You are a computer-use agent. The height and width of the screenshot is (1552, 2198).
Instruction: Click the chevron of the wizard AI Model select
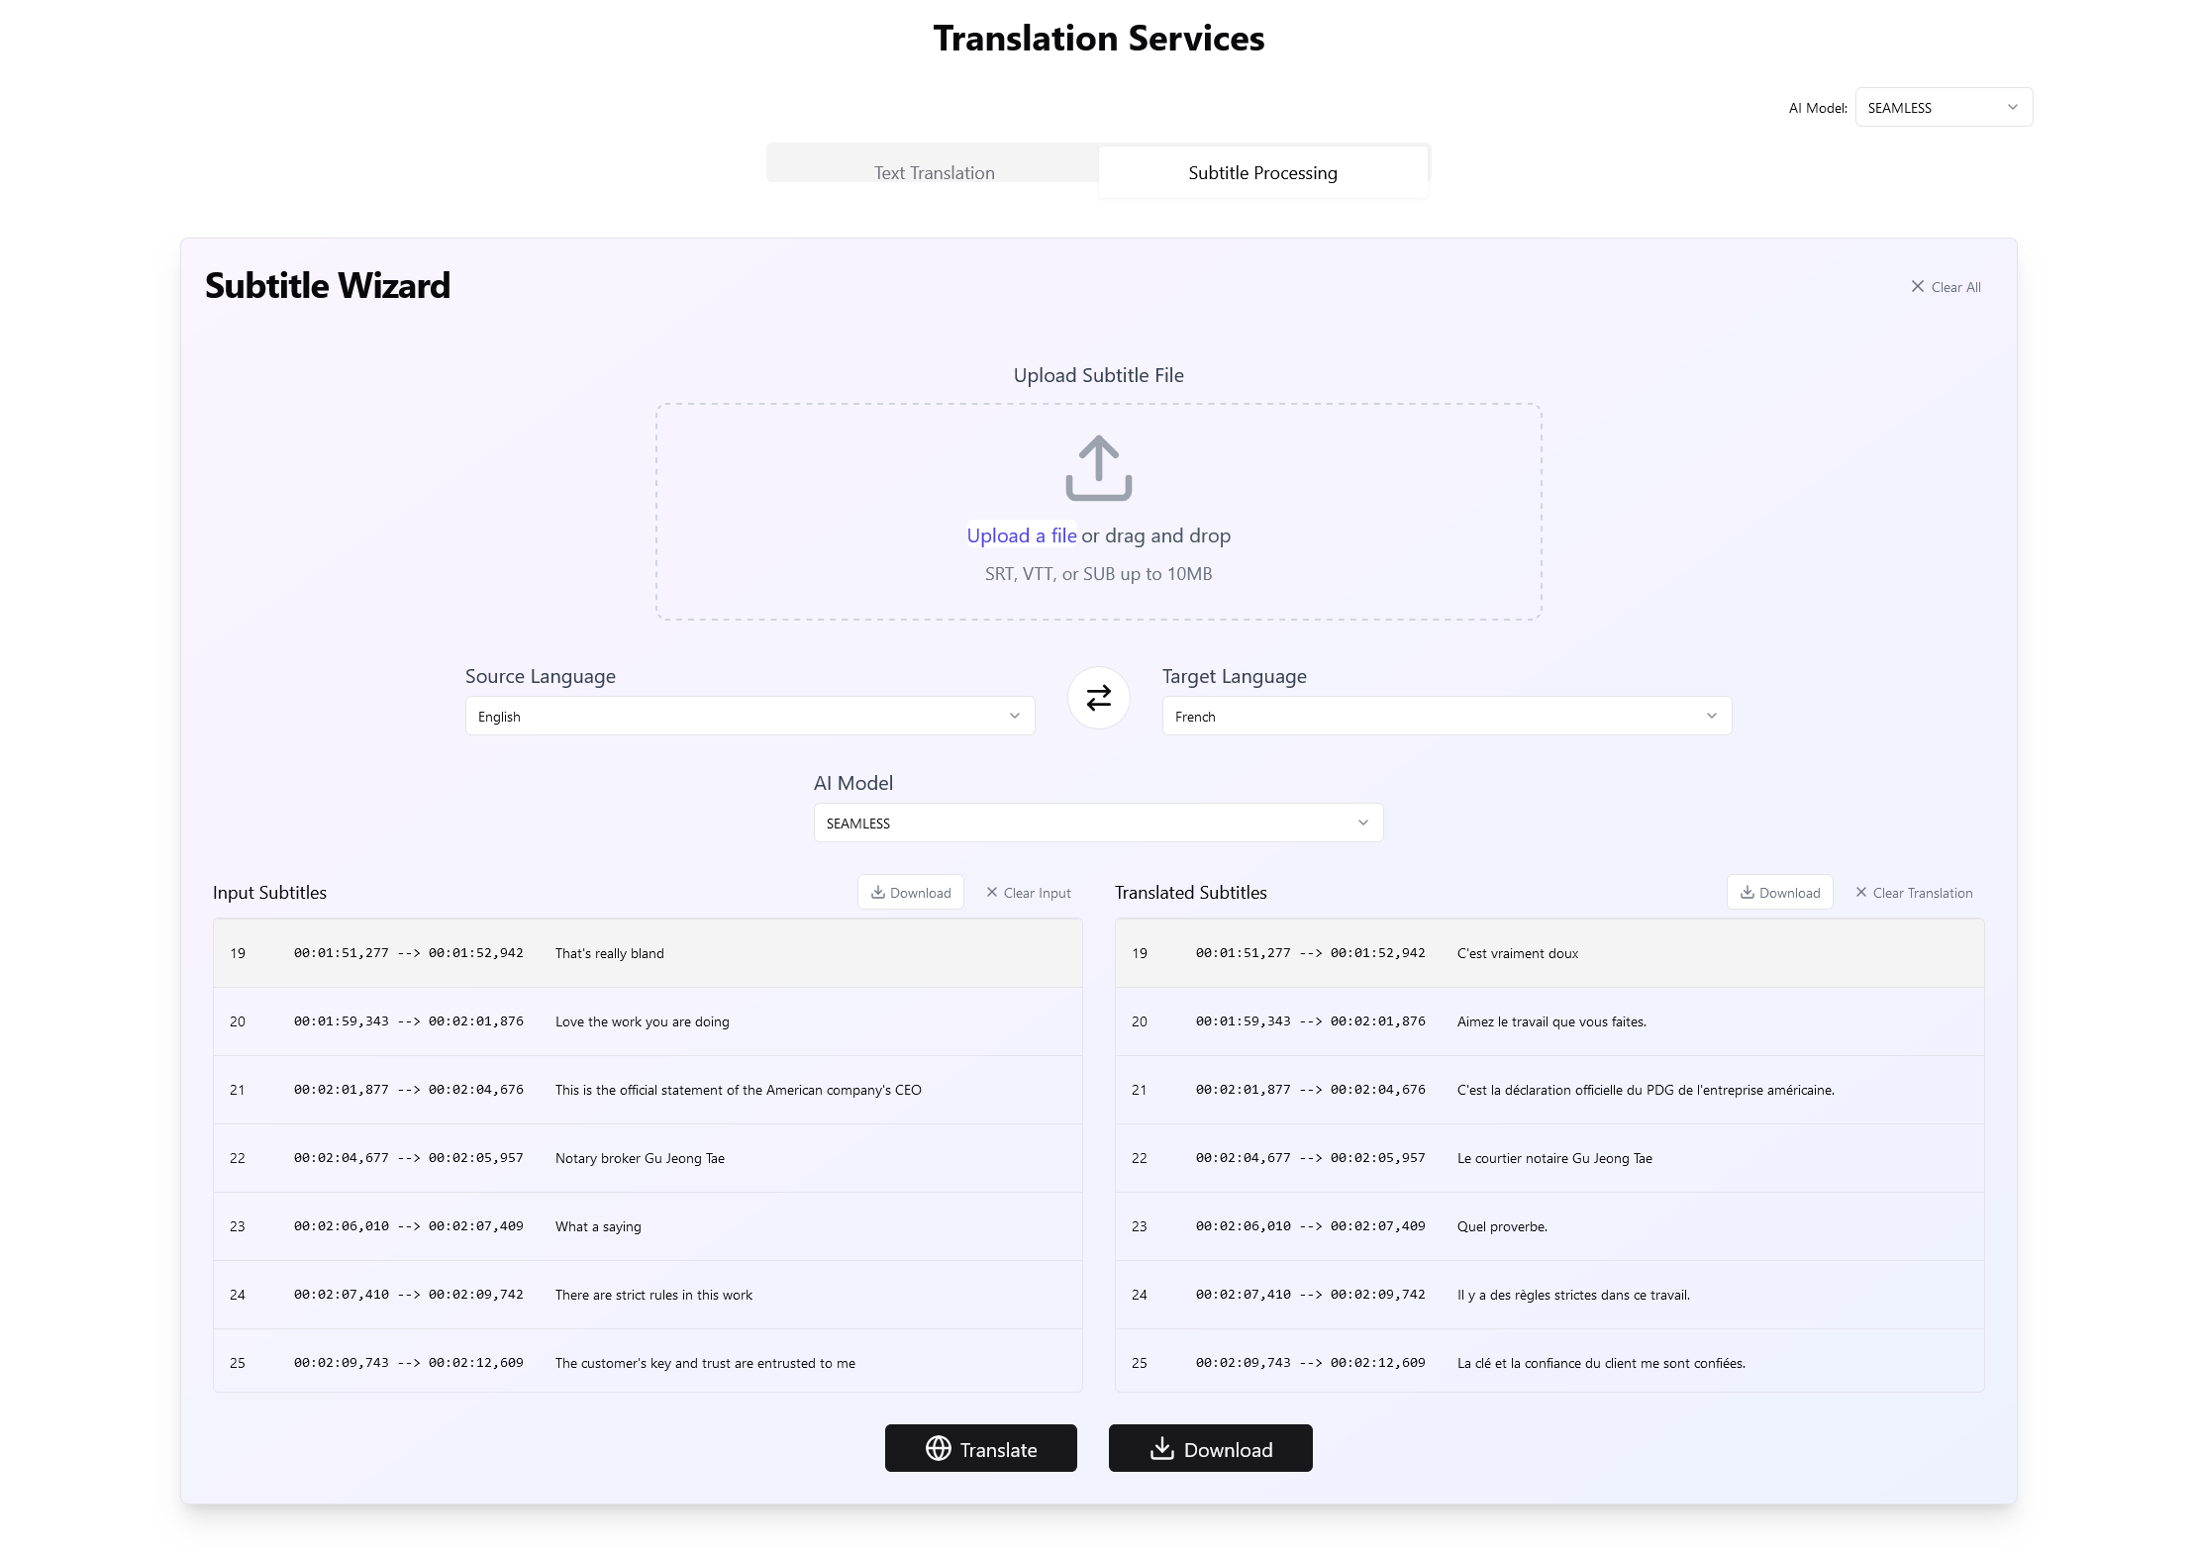click(1362, 823)
